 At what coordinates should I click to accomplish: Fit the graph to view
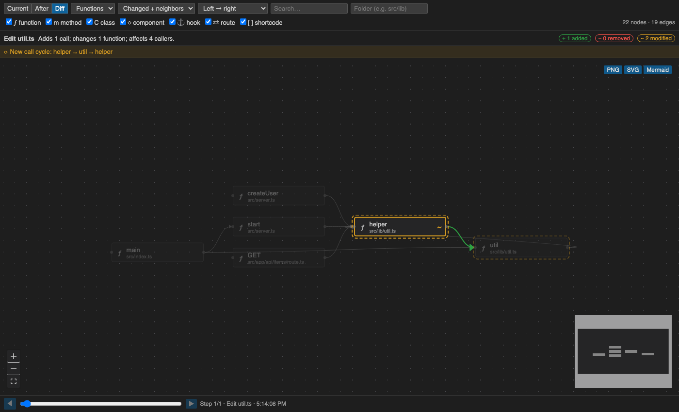[14, 381]
